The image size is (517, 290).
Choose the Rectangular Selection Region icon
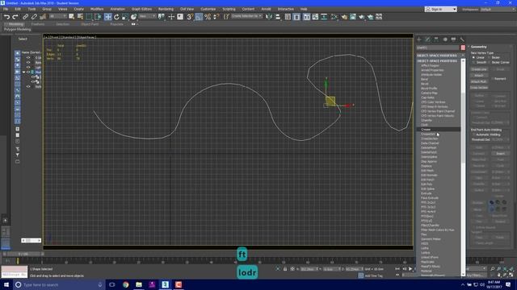[x=89, y=17]
